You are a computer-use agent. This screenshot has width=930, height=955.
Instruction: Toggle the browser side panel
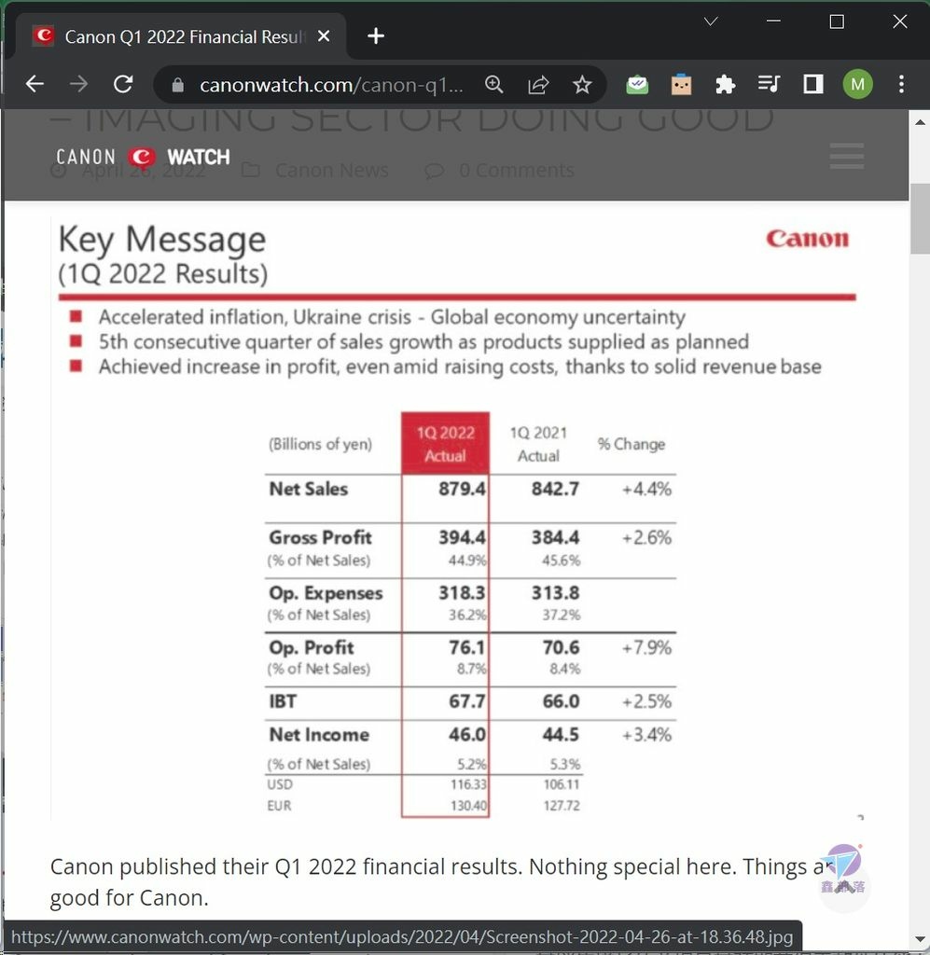pyautogui.click(x=813, y=84)
